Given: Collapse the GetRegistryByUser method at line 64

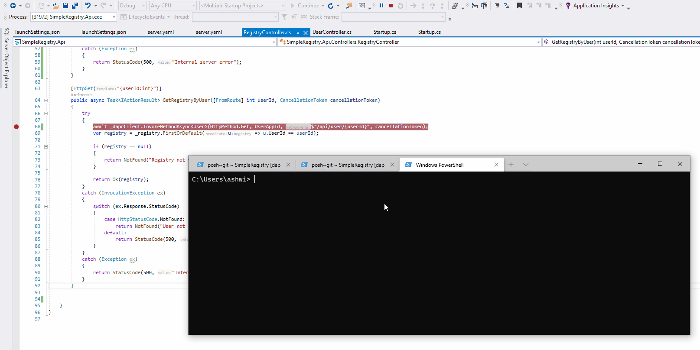Looking at the screenshot, I should 46,100.
